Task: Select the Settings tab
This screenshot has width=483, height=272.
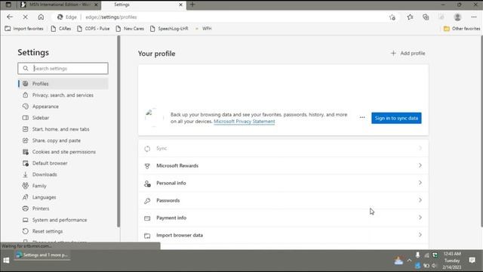Action: point(143,5)
